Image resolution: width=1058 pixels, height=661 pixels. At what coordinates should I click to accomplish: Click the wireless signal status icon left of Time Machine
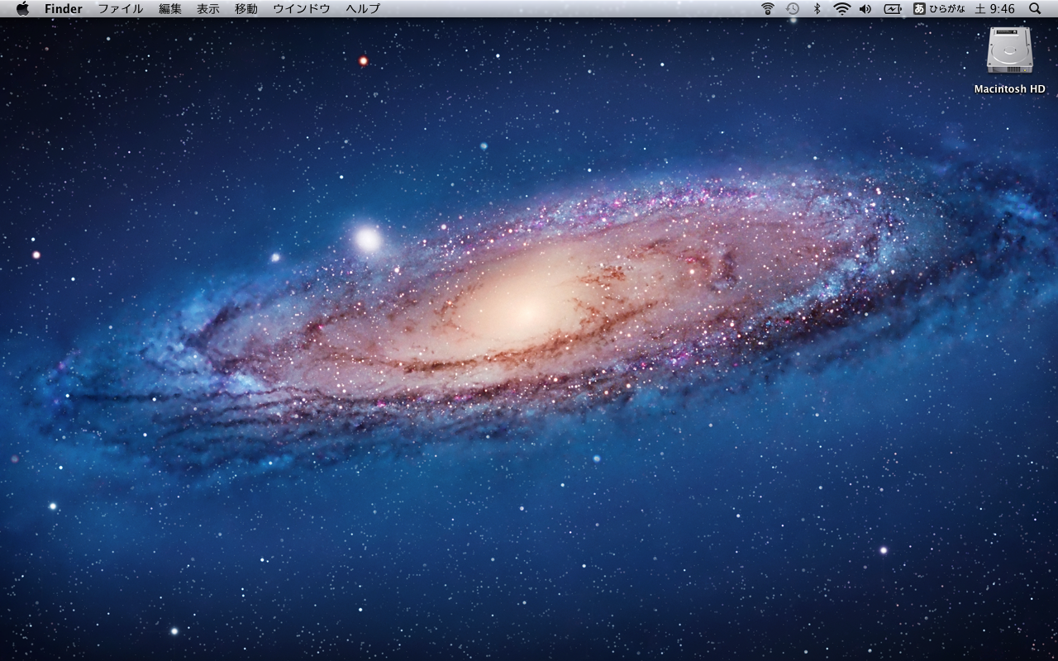click(768, 8)
